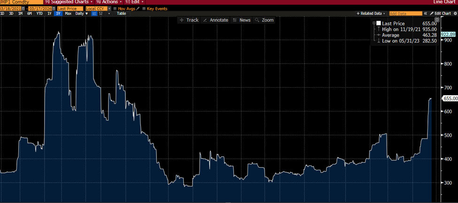Collapse panel with double-chevron icon
The width and height of the screenshot is (458, 203).
pos(425,14)
